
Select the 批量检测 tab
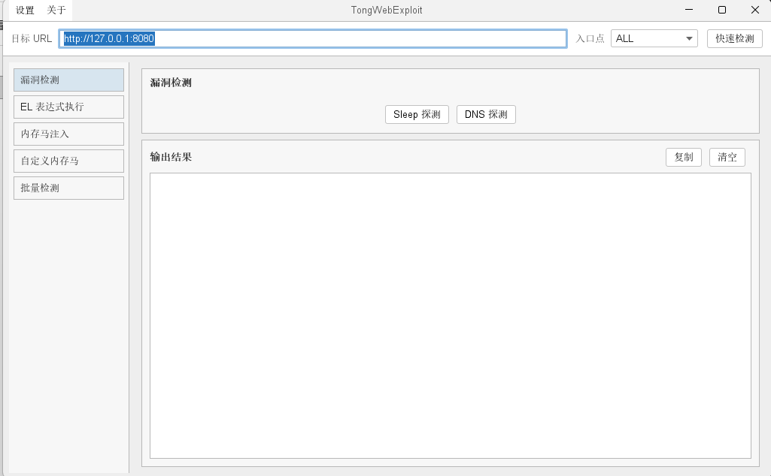pyautogui.click(x=69, y=188)
